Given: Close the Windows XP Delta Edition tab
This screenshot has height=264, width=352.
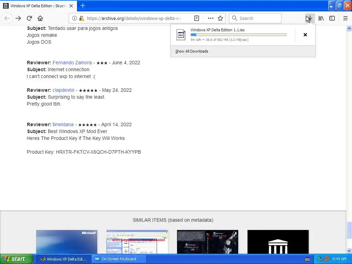Looking at the screenshot, I should 71,6.
